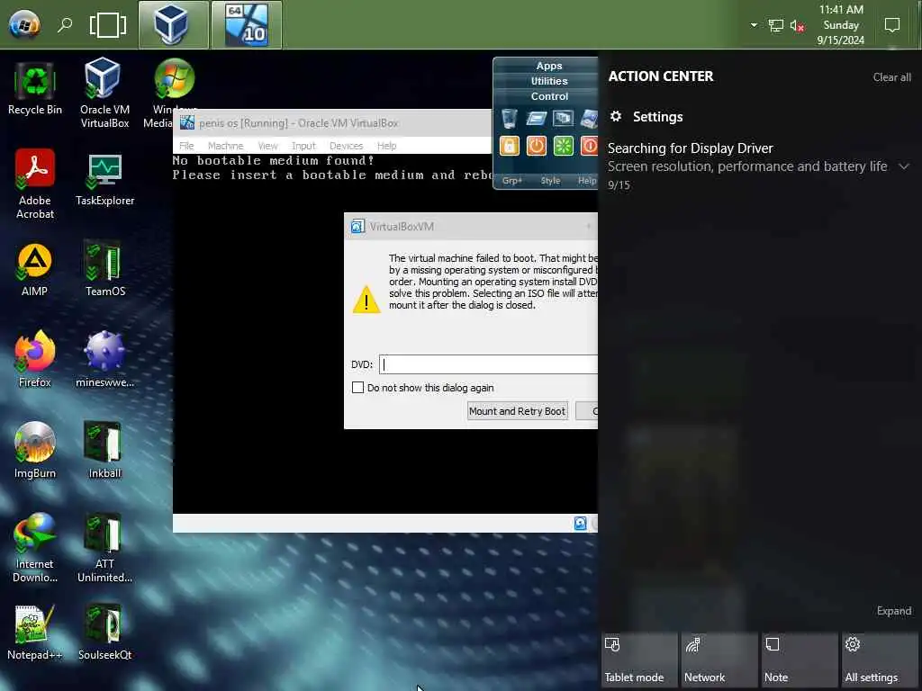
Task: Launch Notepad++ desktop shortcut
Action: point(35,633)
